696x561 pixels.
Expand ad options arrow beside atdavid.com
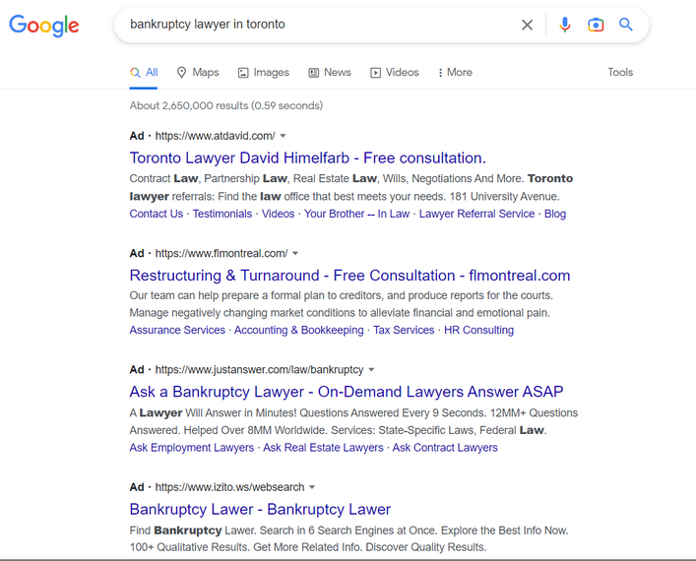tap(284, 136)
